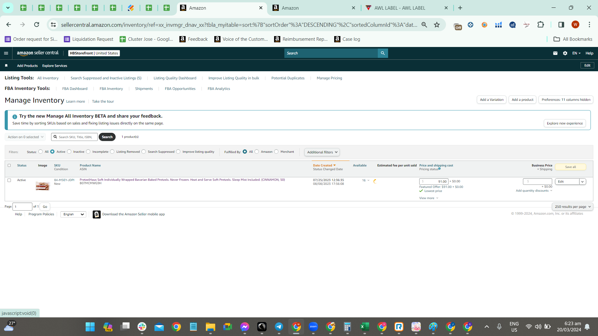
Task: Select the All status radio button
Action: click(x=40, y=152)
